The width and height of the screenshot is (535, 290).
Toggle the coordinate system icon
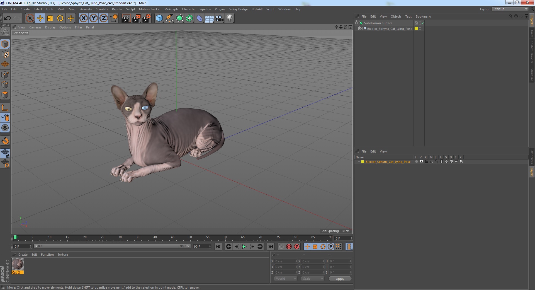click(x=114, y=18)
